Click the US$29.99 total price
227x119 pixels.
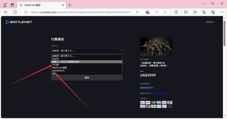[148, 75]
